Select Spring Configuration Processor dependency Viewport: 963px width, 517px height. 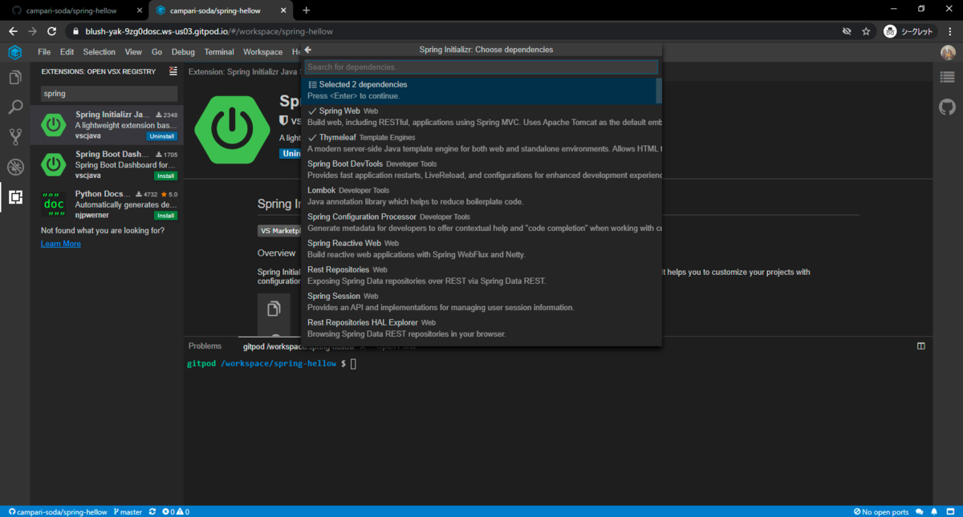click(x=481, y=222)
